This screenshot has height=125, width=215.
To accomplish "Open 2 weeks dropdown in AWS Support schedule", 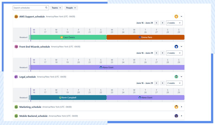I will 174,23.
